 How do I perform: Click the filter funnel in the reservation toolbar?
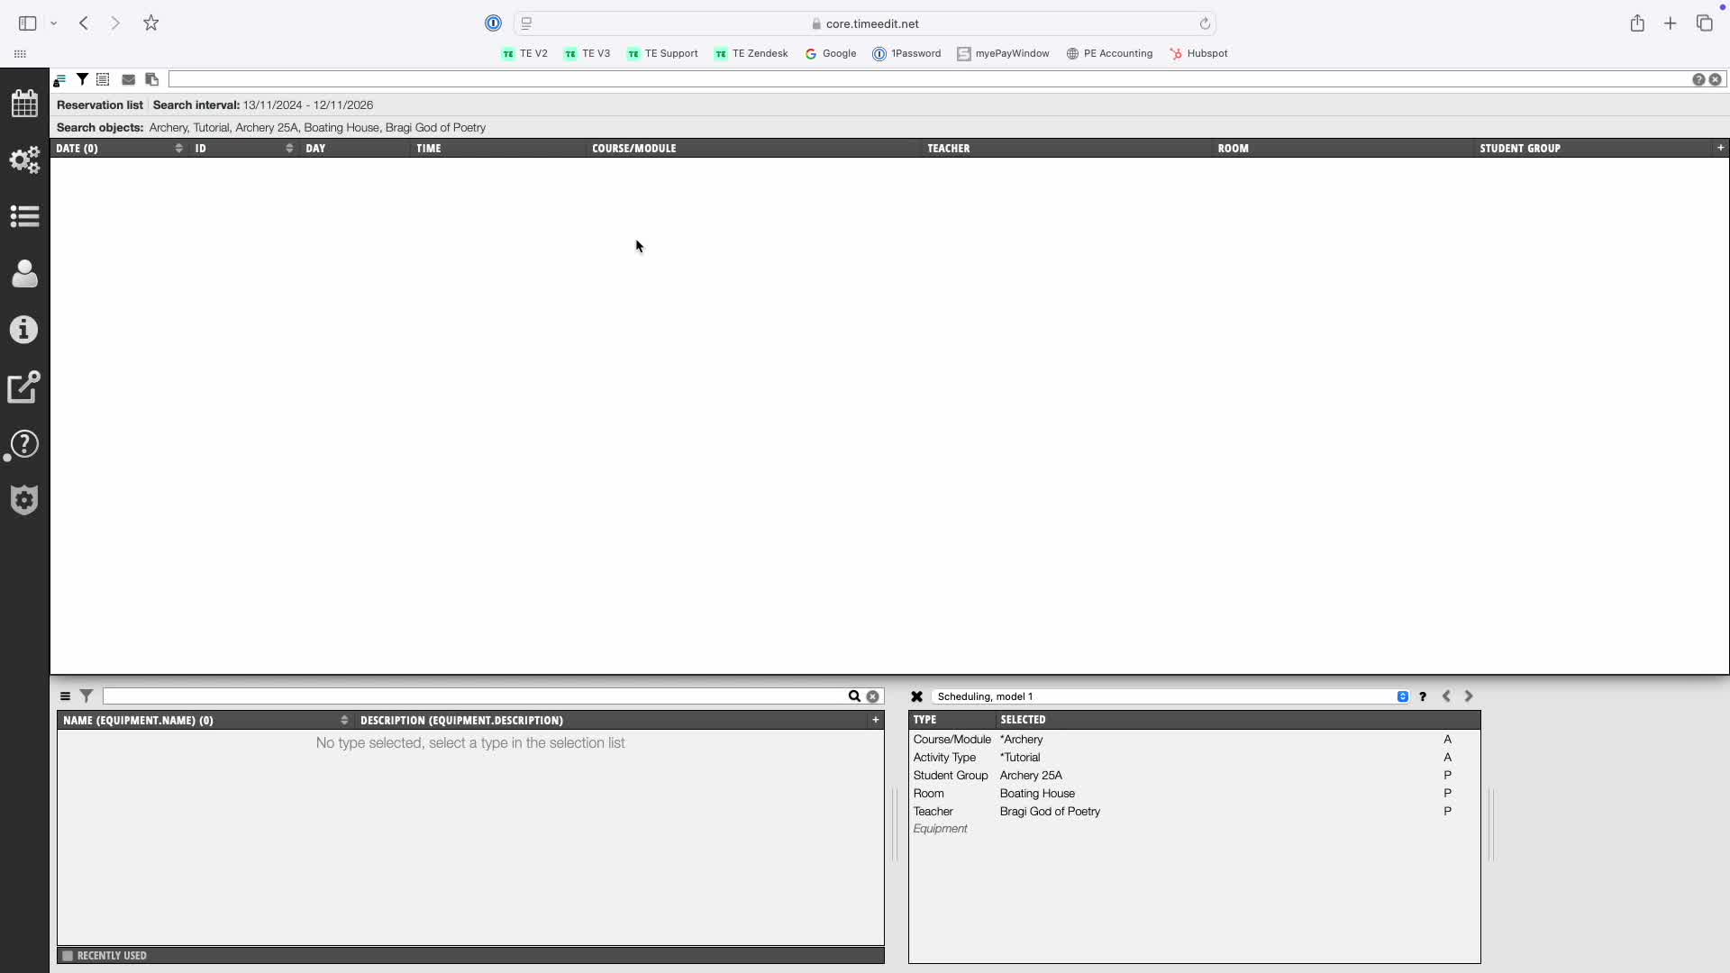82,79
